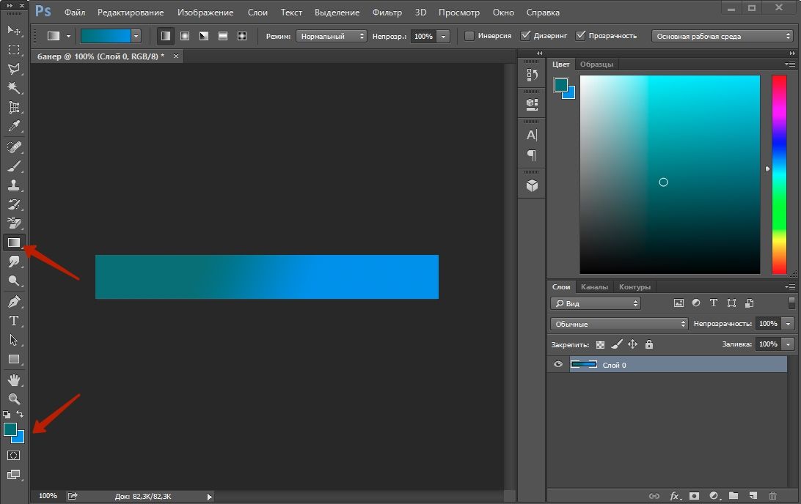Switch to the Образцы tab
The image size is (801, 504).
[596, 64]
